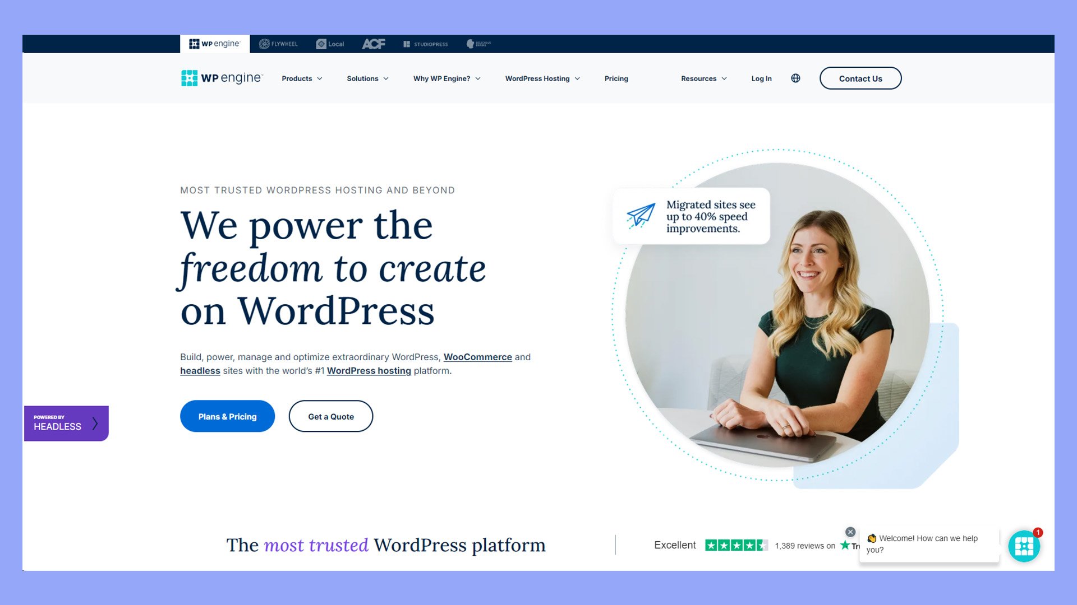Click the globe language selector icon

(796, 77)
